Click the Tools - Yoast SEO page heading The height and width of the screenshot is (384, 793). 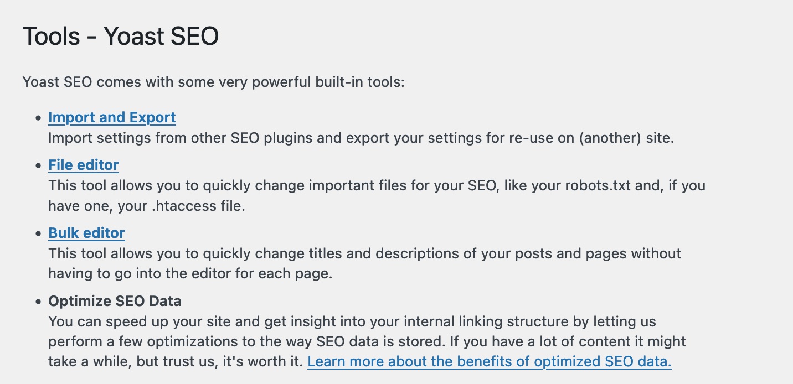point(121,37)
